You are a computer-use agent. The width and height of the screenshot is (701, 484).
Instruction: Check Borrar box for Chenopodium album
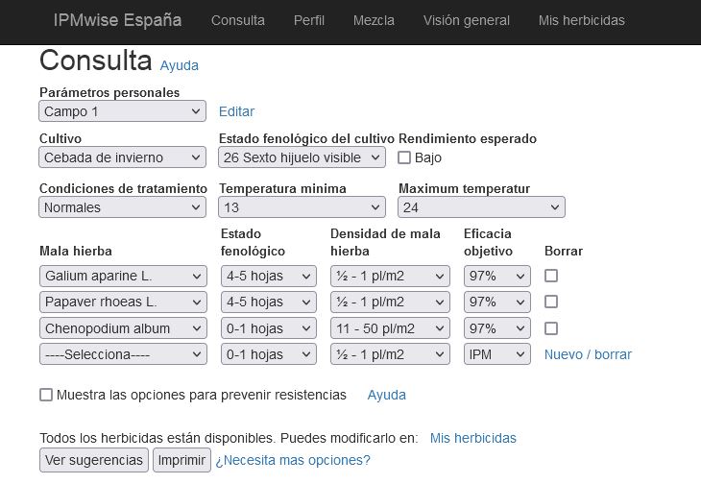[x=551, y=328]
